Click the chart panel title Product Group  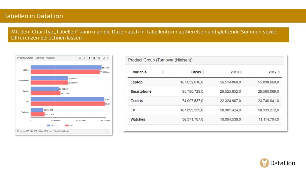(36, 58)
